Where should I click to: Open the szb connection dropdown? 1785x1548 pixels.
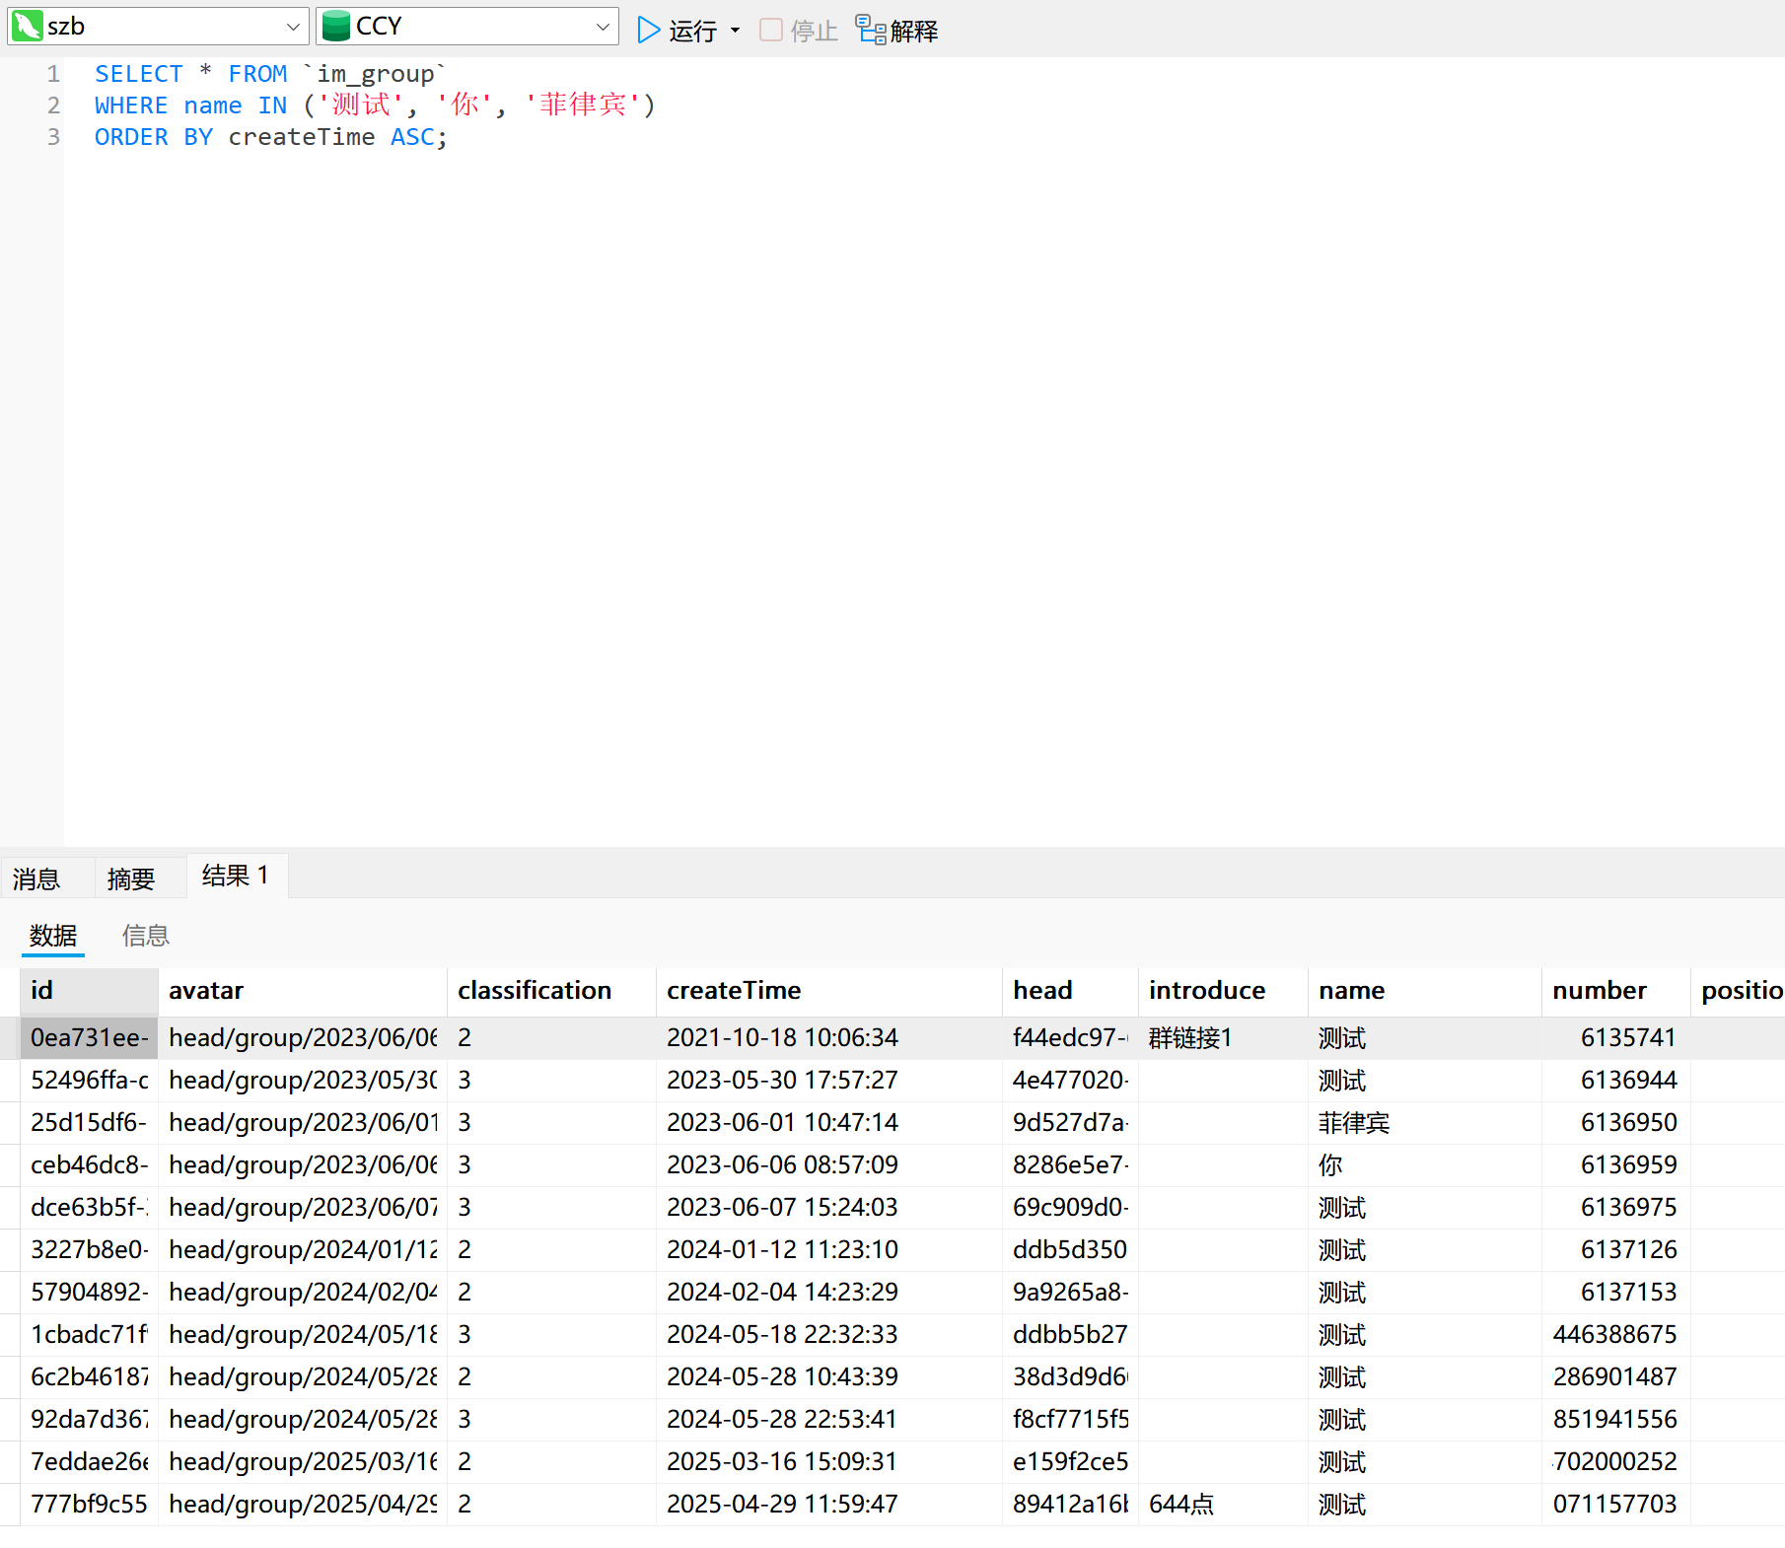[292, 27]
